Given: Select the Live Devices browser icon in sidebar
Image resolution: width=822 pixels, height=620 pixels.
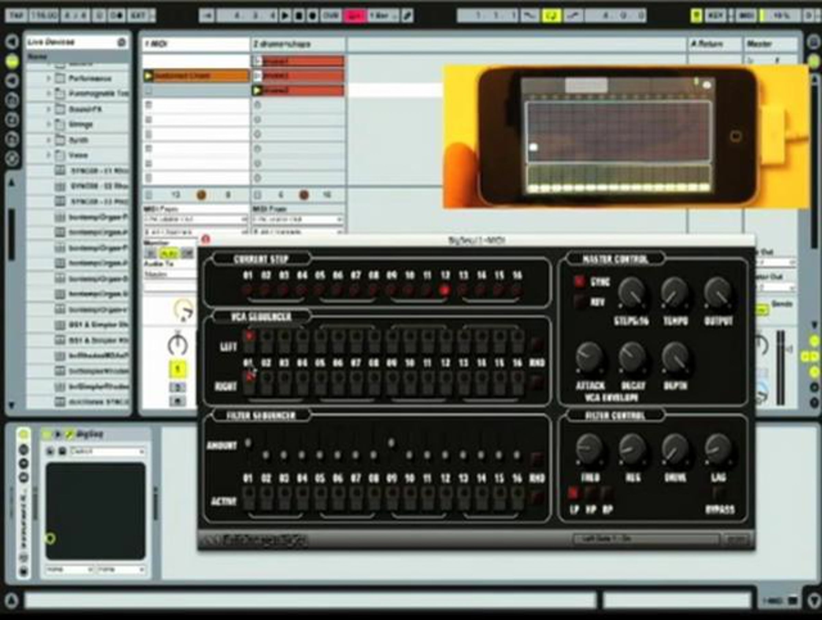Looking at the screenshot, I should pos(12,62).
